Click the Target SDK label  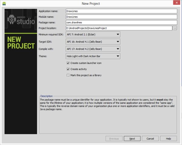(x=45, y=42)
